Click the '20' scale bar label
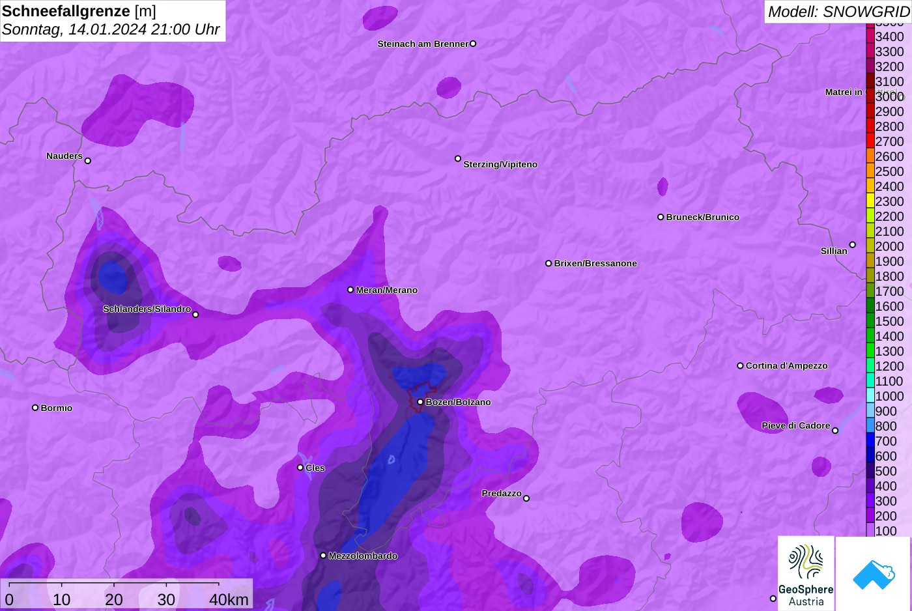Image resolution: width=912 pixels, height=611 pixels. 114,599
